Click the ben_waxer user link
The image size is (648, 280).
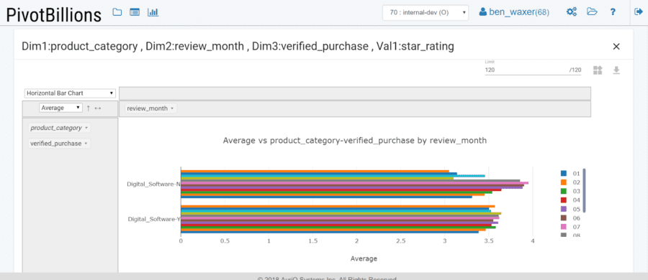pyautogui.click(x=514, y=12)
